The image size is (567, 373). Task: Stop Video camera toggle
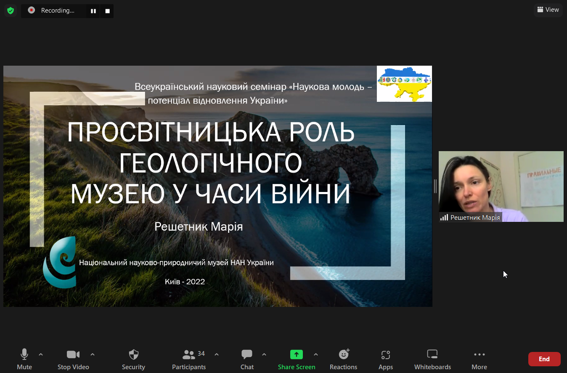click(73, 359)
